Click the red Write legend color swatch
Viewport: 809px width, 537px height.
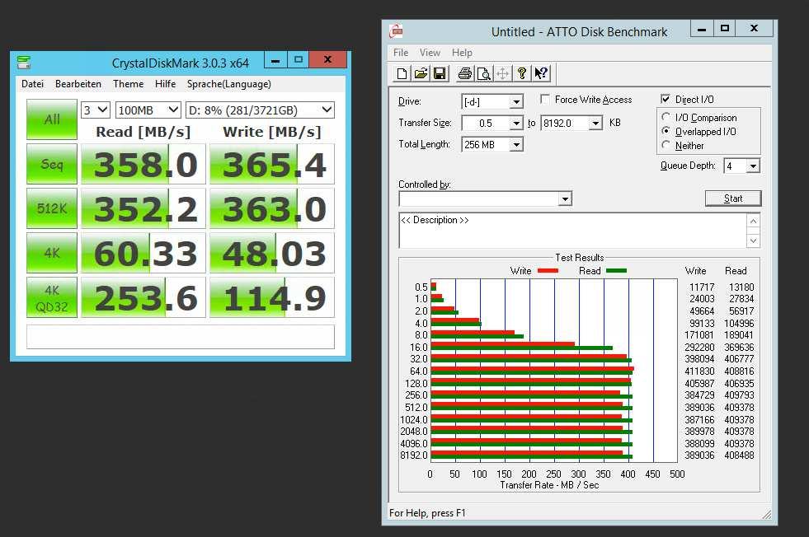(x=548, y=271)
